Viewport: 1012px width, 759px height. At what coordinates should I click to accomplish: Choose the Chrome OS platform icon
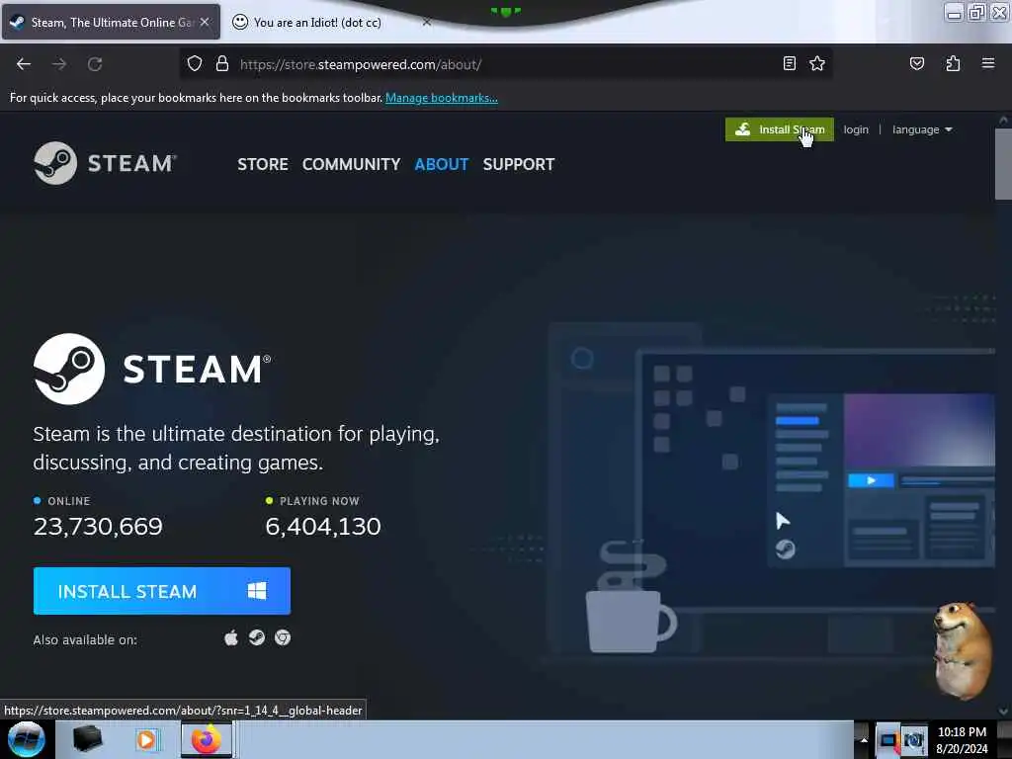[x=283, y=638]
